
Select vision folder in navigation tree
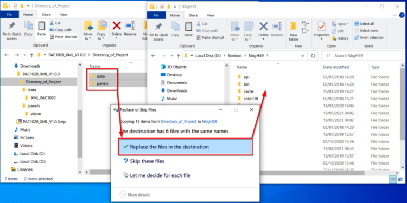pyautogui.click(x=33, y=114)
